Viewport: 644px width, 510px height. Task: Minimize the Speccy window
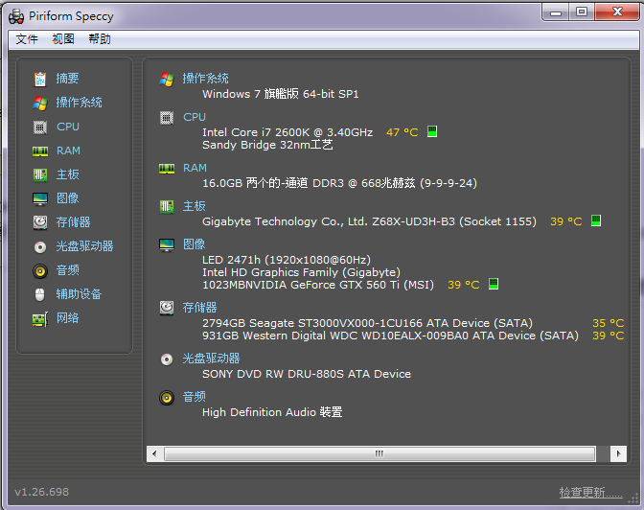click(555, 12)
